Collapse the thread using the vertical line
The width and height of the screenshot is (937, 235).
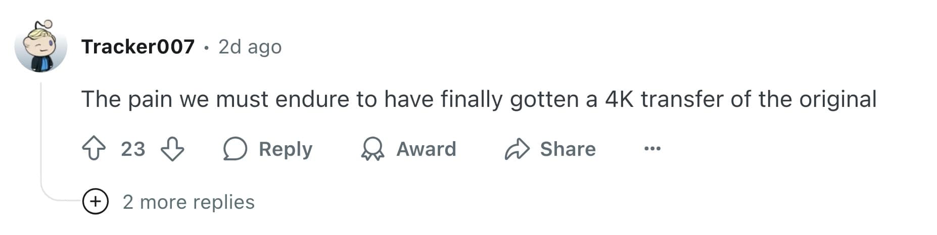(x=41, y=131)
